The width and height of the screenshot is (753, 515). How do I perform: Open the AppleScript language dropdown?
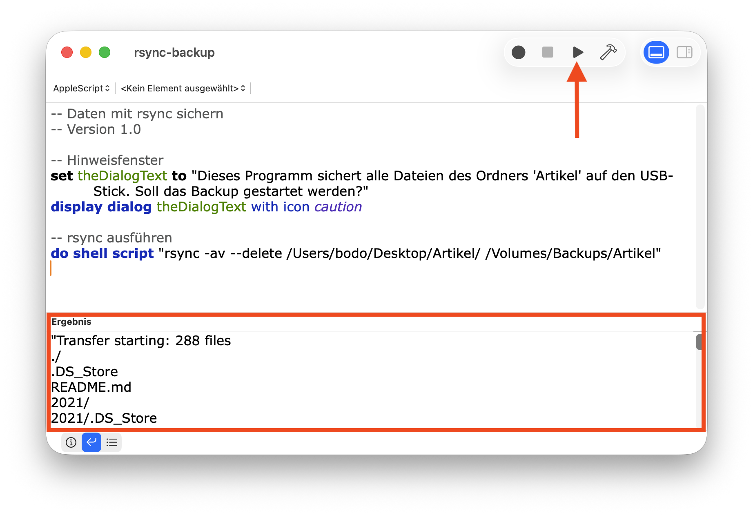pos(81,88)
